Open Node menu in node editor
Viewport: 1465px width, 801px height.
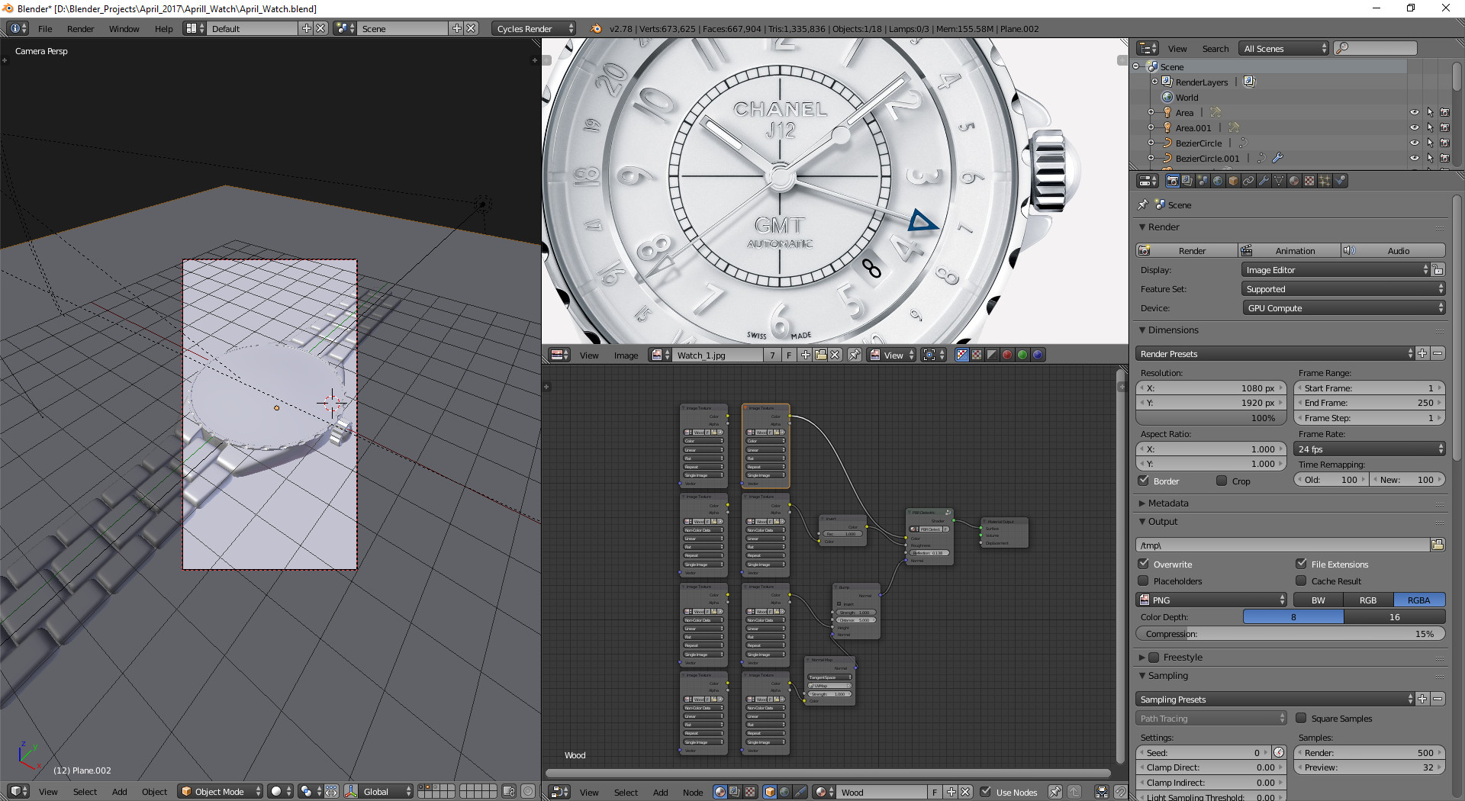pos(693,793)
